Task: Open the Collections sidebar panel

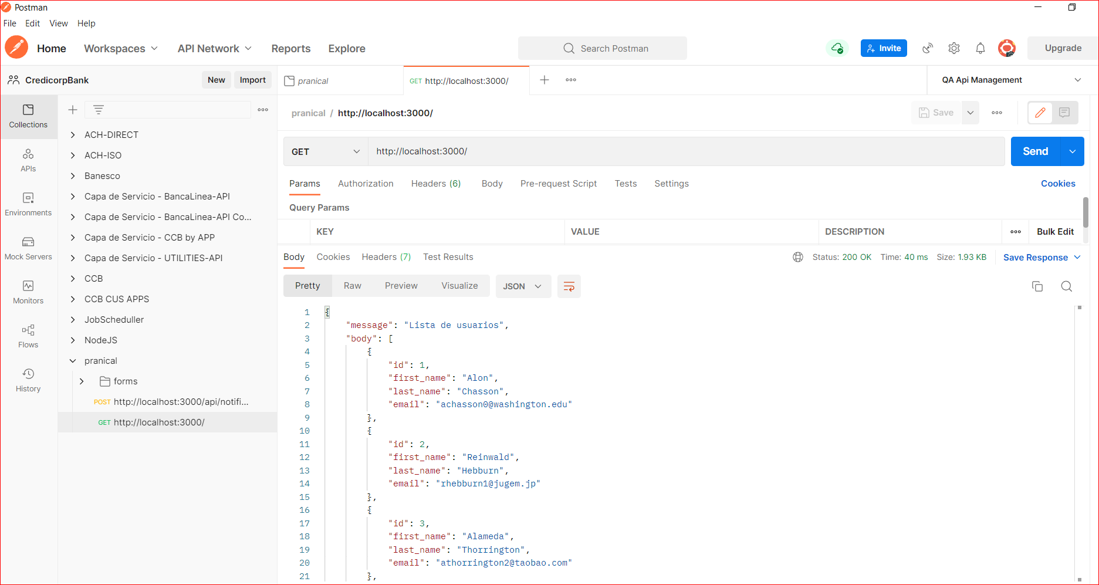Action: [28, 116]
